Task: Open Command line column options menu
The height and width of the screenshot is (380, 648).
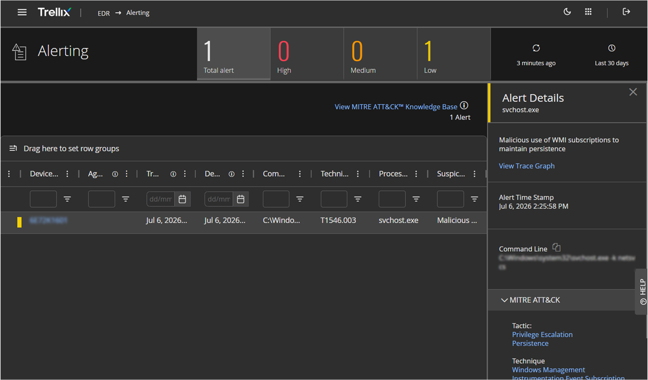Action: pyautogui.click(x=300, y=174)
